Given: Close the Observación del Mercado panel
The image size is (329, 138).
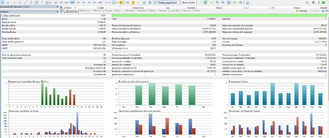Looking at the screenshot, I should click(58, 7).
